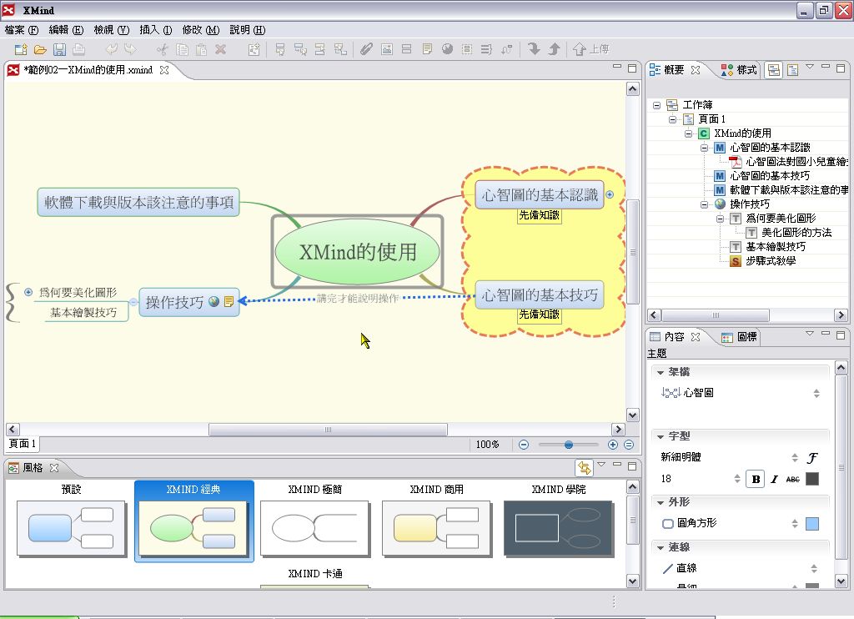The width and height of the screenshot is (854, 619).
Task: Click the attachment paperclip icon
Action: pyautogui.click(x=365, y=49)
